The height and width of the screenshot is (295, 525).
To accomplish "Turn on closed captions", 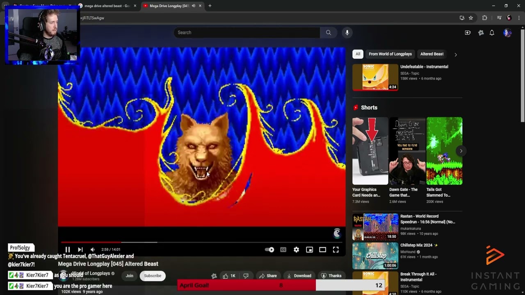I will coord(283,250).
